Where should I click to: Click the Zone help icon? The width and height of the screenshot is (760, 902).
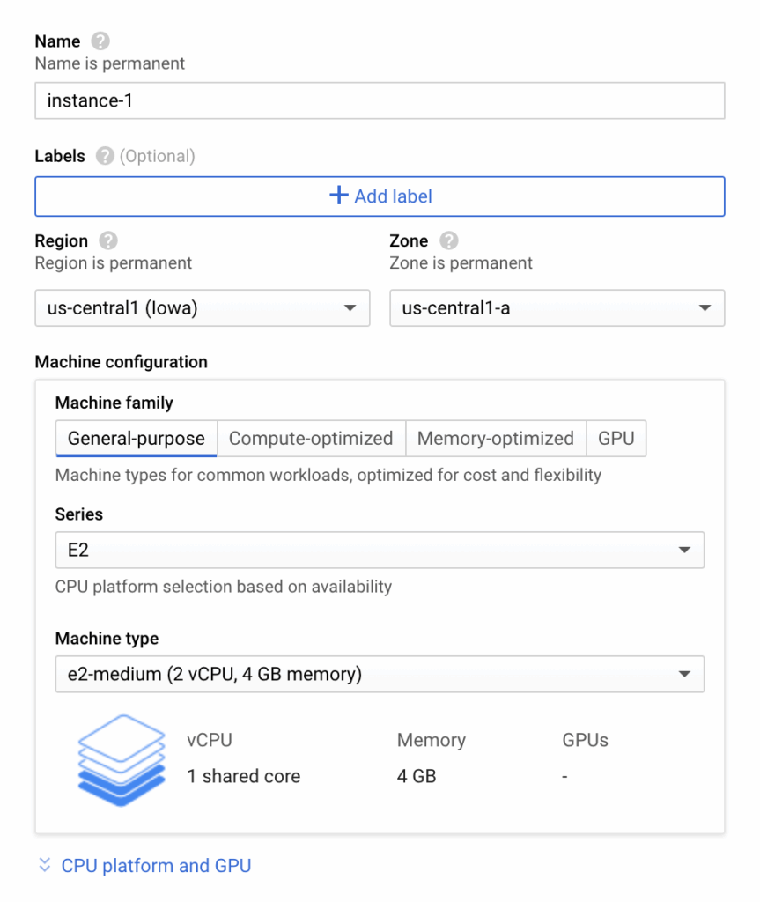447,240
